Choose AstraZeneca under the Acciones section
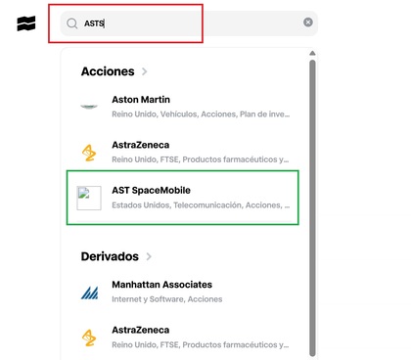The width and height of the screenshot is (411, 360). point(185,152)
